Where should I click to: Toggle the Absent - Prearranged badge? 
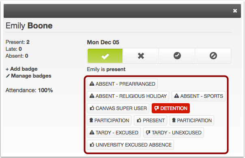[122, 84]
